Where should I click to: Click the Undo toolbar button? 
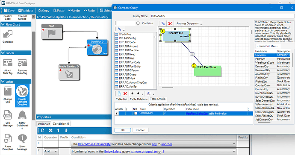(74, 11)
